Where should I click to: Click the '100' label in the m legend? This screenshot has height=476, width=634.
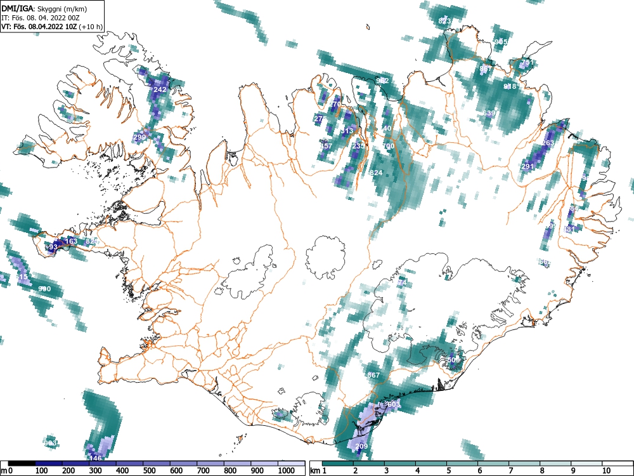[42, 470]
